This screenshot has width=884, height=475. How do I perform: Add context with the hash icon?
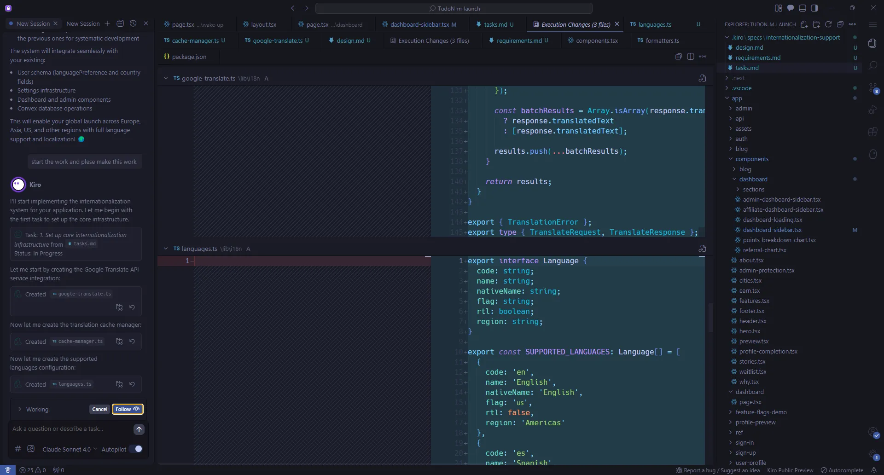(18, 449)
